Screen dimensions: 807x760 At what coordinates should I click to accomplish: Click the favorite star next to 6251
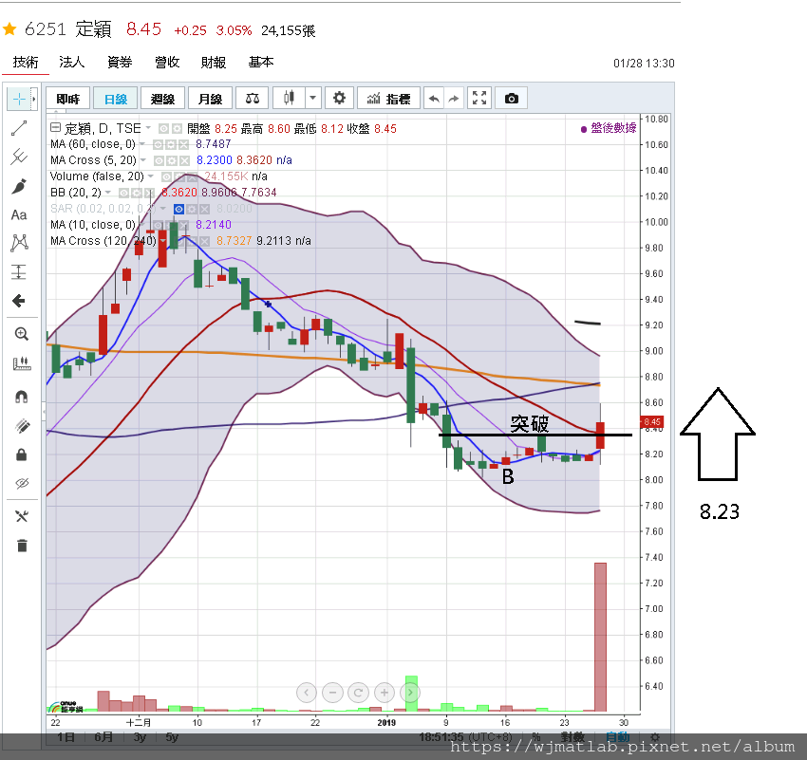(x=9, y=28)
